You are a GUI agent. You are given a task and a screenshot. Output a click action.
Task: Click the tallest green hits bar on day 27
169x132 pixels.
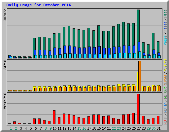click(x=138, y=25)
